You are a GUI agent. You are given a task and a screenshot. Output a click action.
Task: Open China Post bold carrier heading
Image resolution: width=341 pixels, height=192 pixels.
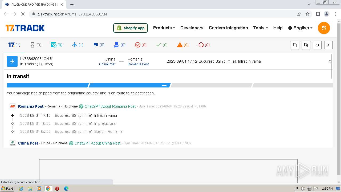(x=28, y=143)
